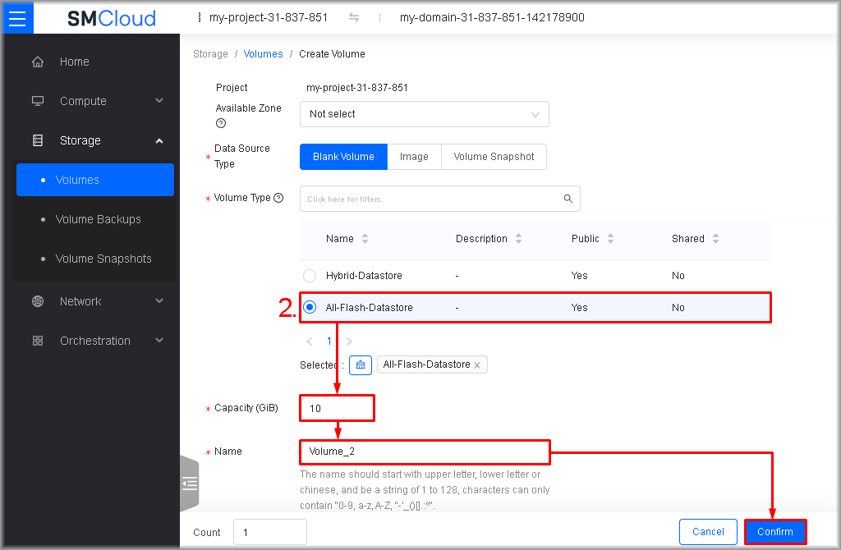Click the Available Zone help icon
The width and height of the screenshot is (841, 550).
pos(221,124)
